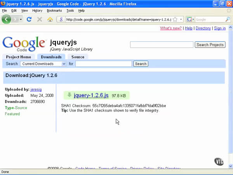Click the Firefox Back arrow button
Screen dimensions: 233x175
point(7,19)
